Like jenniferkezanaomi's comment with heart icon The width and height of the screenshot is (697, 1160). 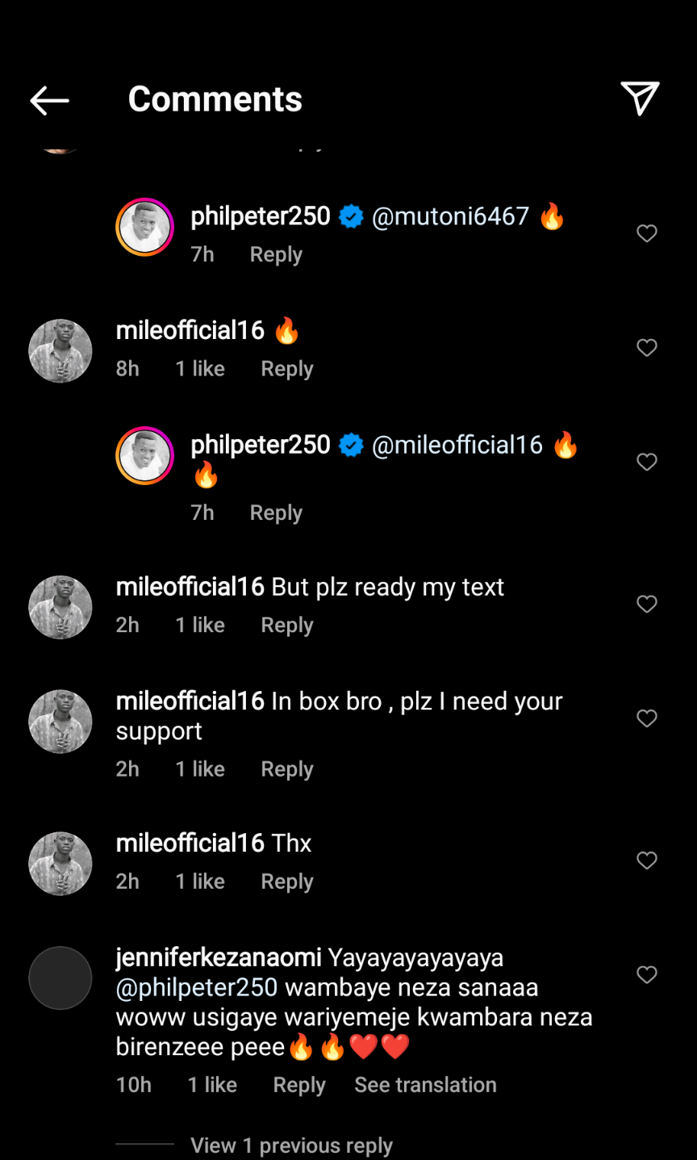point(647,975)
